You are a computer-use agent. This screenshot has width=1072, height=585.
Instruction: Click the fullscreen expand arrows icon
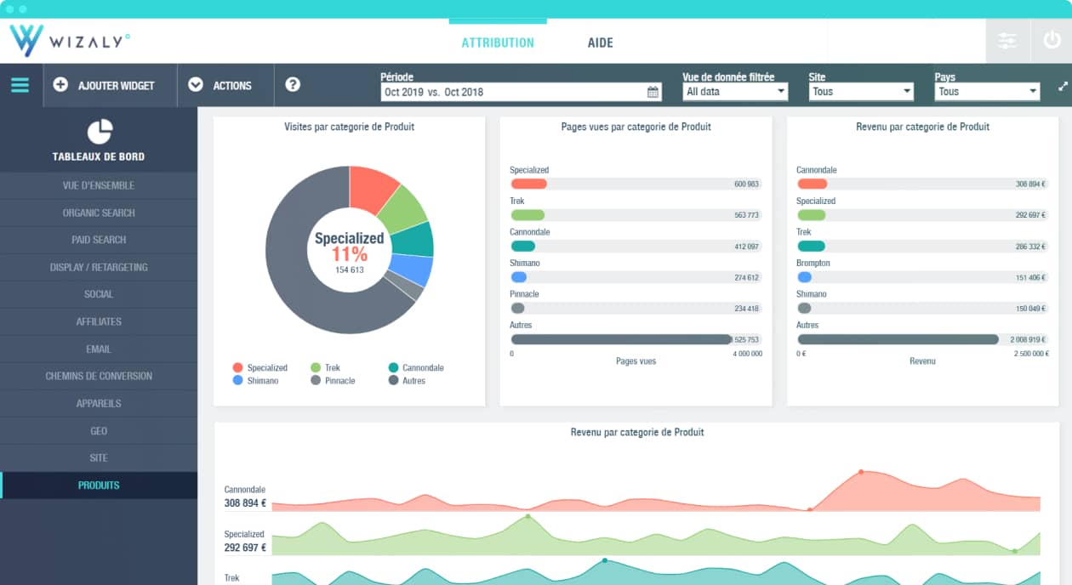pos(1062,86)
